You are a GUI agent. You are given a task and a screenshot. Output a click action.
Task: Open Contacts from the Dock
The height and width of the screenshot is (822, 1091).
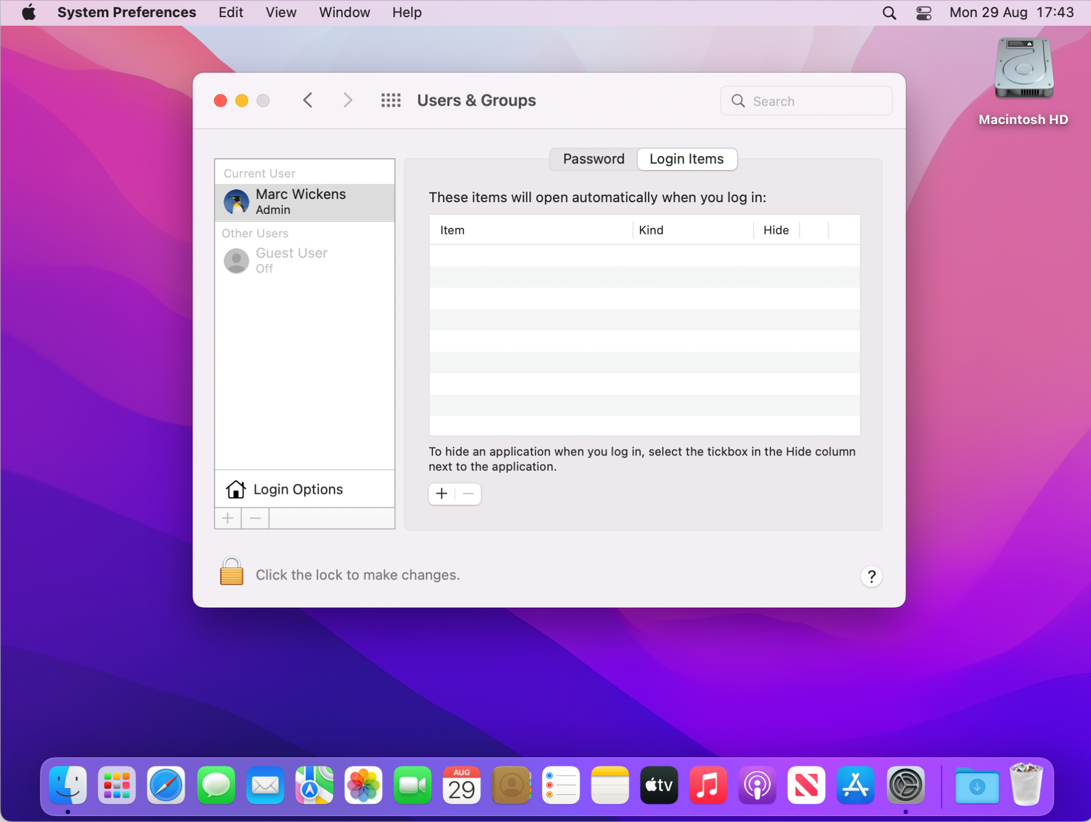pyautogui.click(x=511, y=786)
